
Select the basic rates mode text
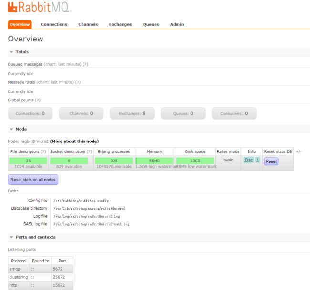[x=228, y=160]
